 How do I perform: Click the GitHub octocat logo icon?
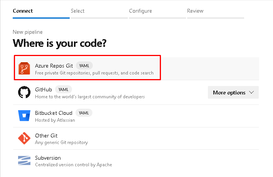click(24, 93)
